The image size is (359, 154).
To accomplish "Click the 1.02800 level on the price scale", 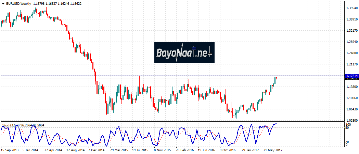I will coord(351,121).
